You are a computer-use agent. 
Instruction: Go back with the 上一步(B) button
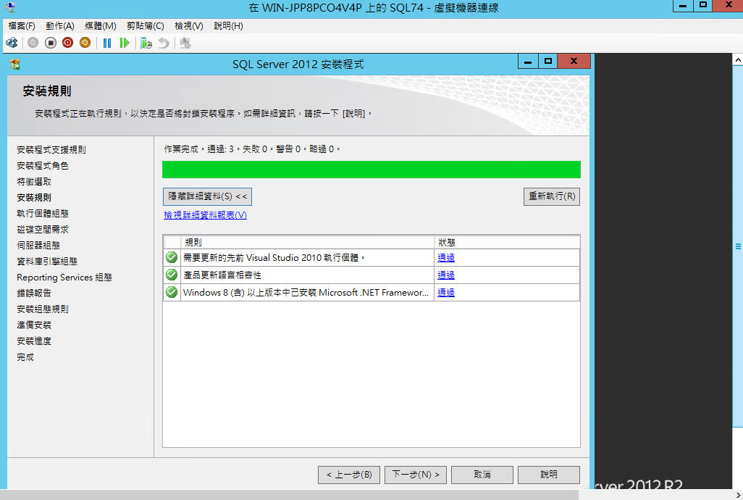(349, 475)
